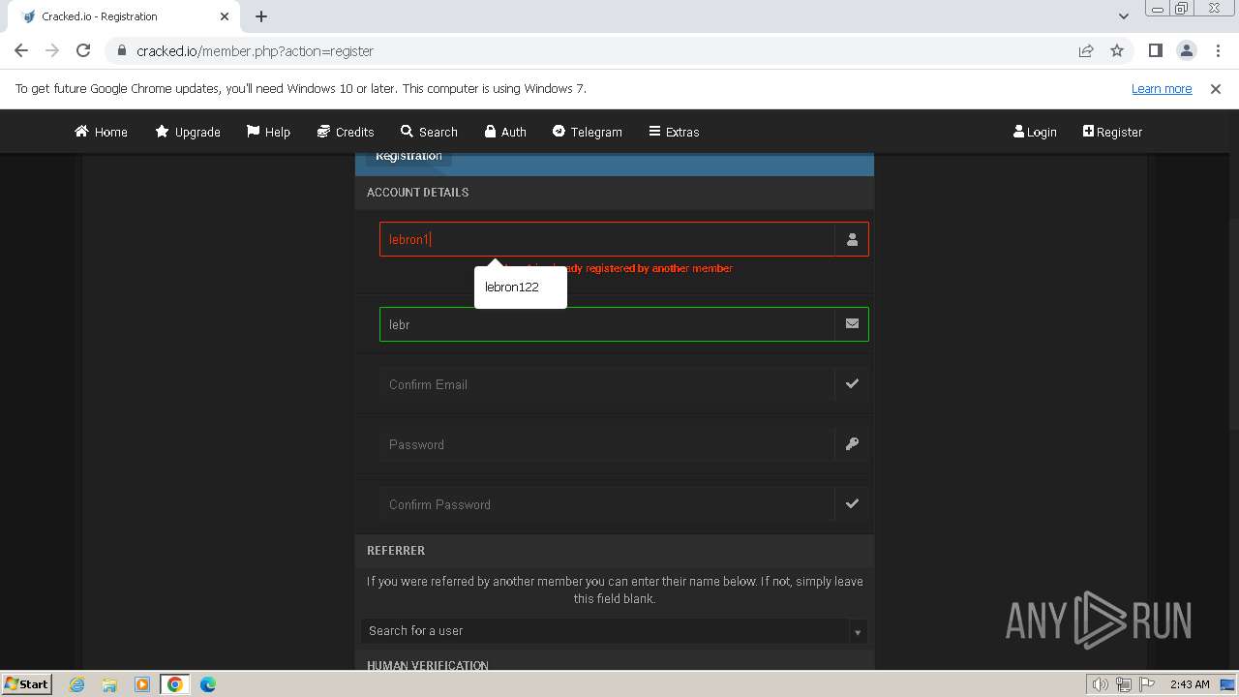The height and width of the screenshot is (697, 1239).
Task: Expand the Extras nav menu
Action: 674,132
